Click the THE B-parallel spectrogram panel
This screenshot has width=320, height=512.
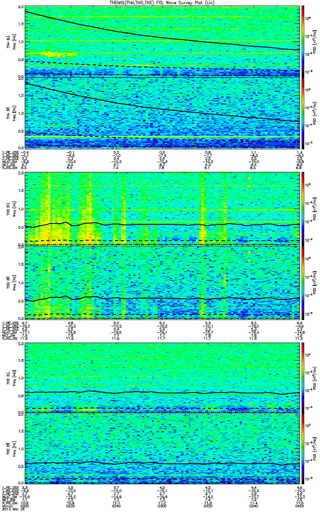click(x=162, y=448)
